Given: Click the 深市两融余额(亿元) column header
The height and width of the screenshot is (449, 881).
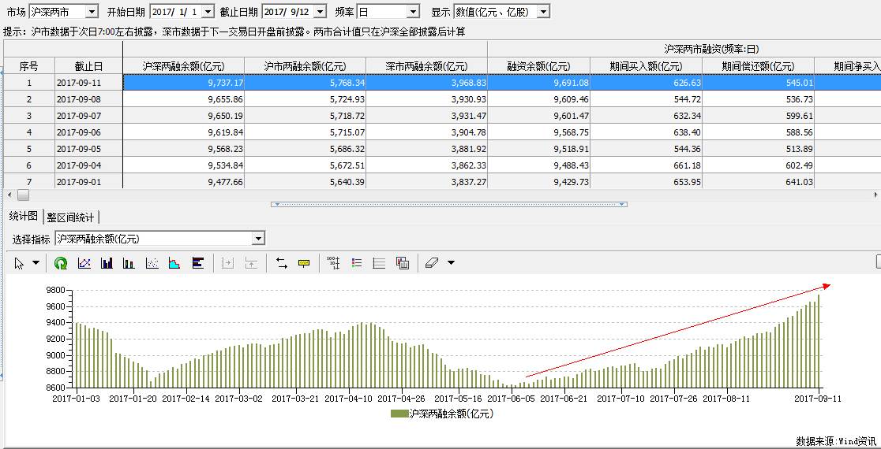Looking at the screenshot, I should (426, 66).
